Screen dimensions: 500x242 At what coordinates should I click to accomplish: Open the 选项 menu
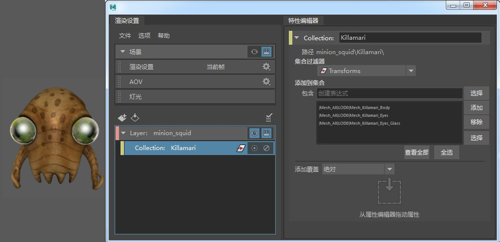[x=144, y=36]
